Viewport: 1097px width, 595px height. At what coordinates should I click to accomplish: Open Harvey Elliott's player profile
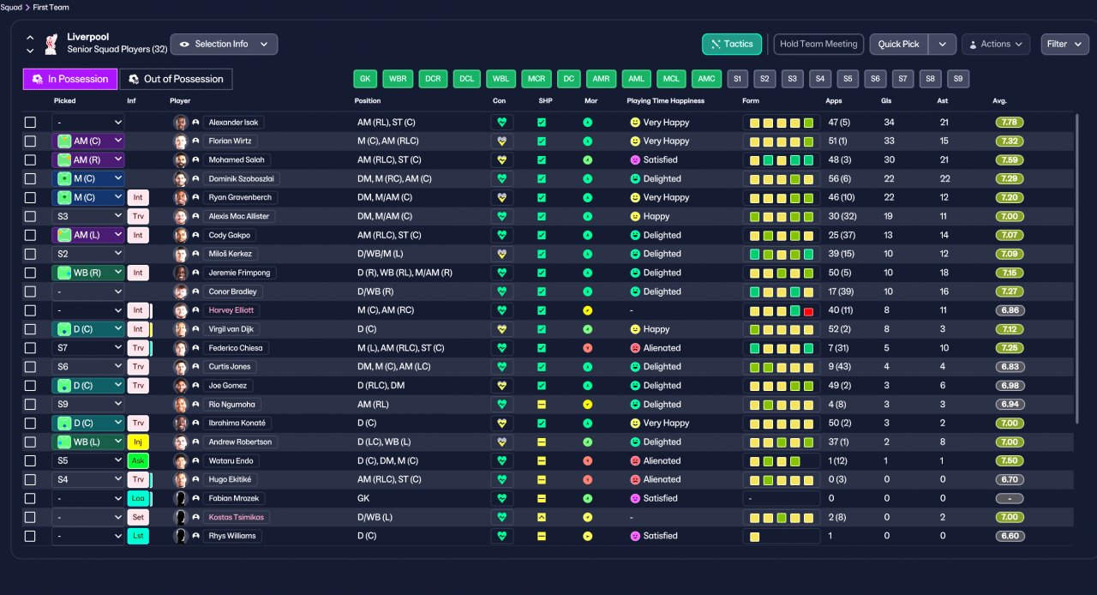(x=231, y=310)
